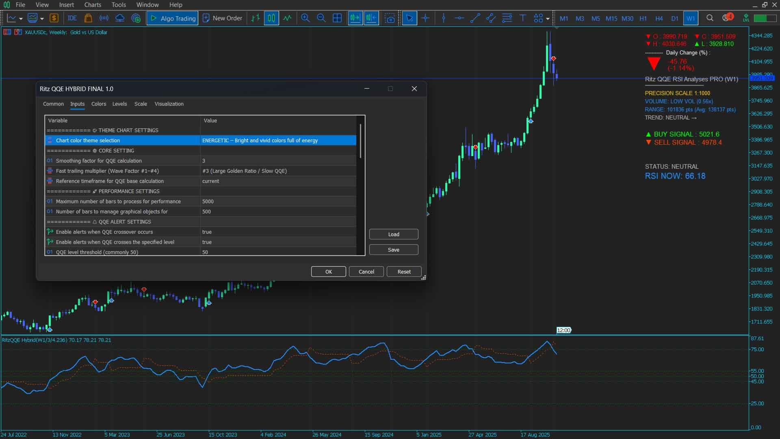Select the trendline drawing tool
The height and width of the screenshot is (439, 780).
pos(475,18)
